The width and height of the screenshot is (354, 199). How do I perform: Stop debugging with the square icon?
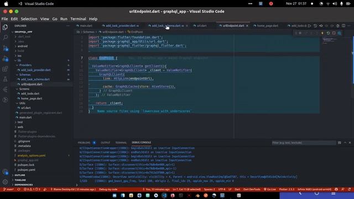point(334,33)
